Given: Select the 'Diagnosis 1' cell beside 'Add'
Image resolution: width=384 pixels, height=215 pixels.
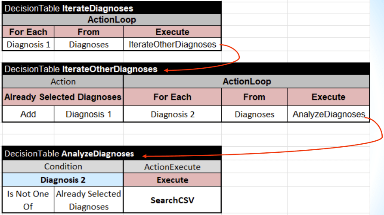Looking at the screenshot, I should [88, 114].
